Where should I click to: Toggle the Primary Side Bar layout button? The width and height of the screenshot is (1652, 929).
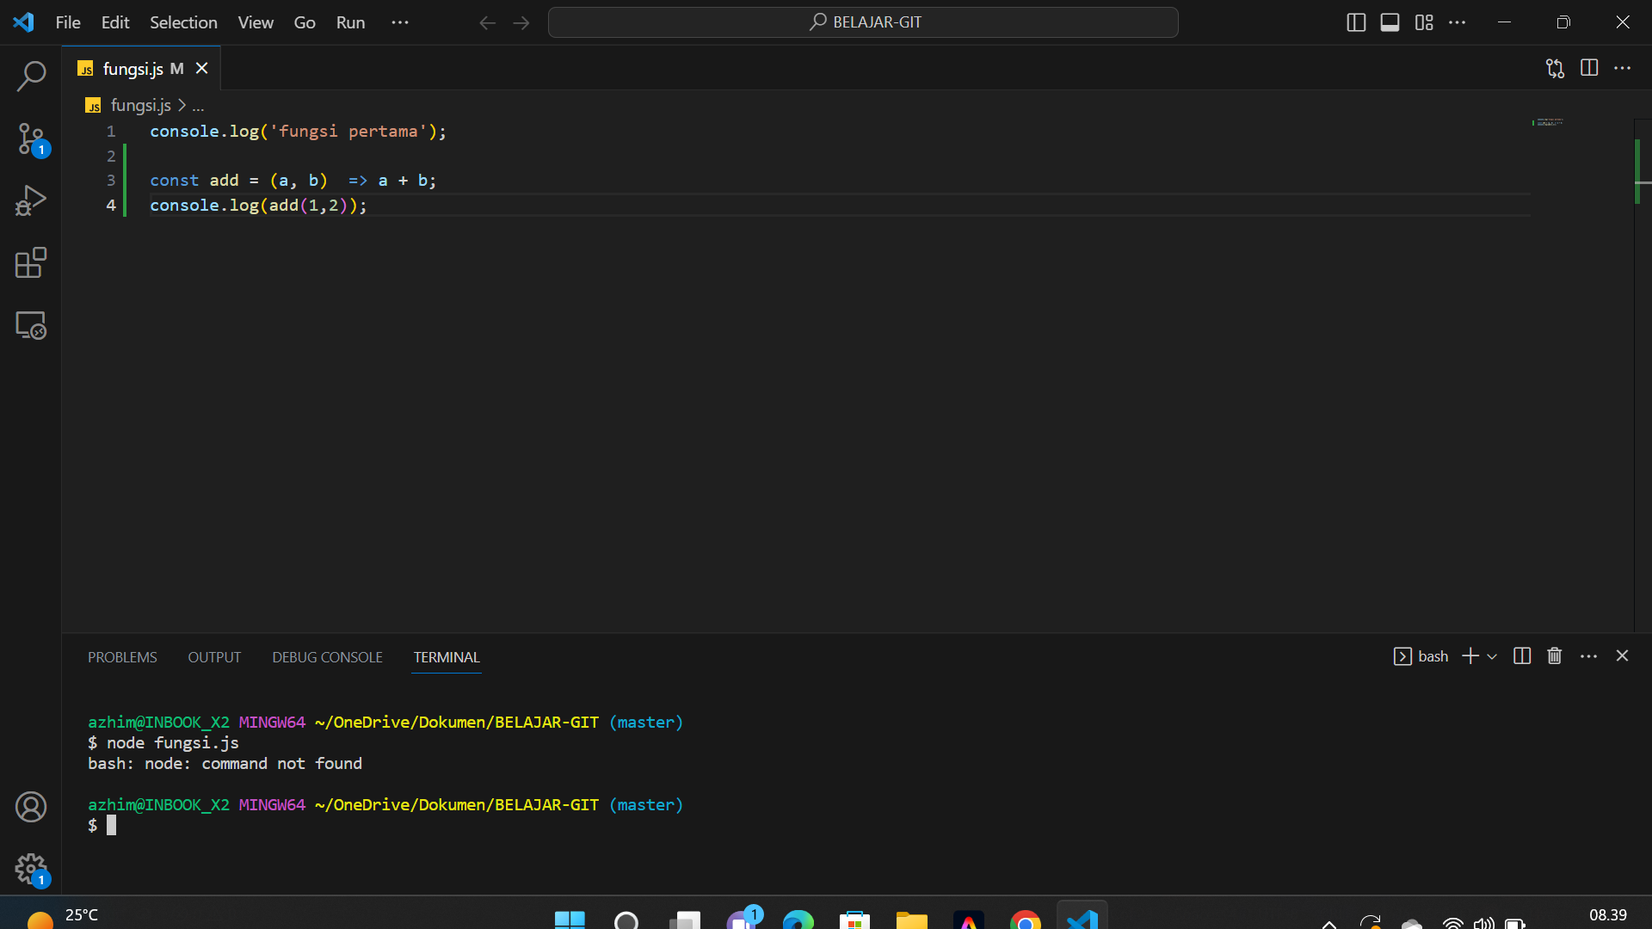tap(1356, 22)
